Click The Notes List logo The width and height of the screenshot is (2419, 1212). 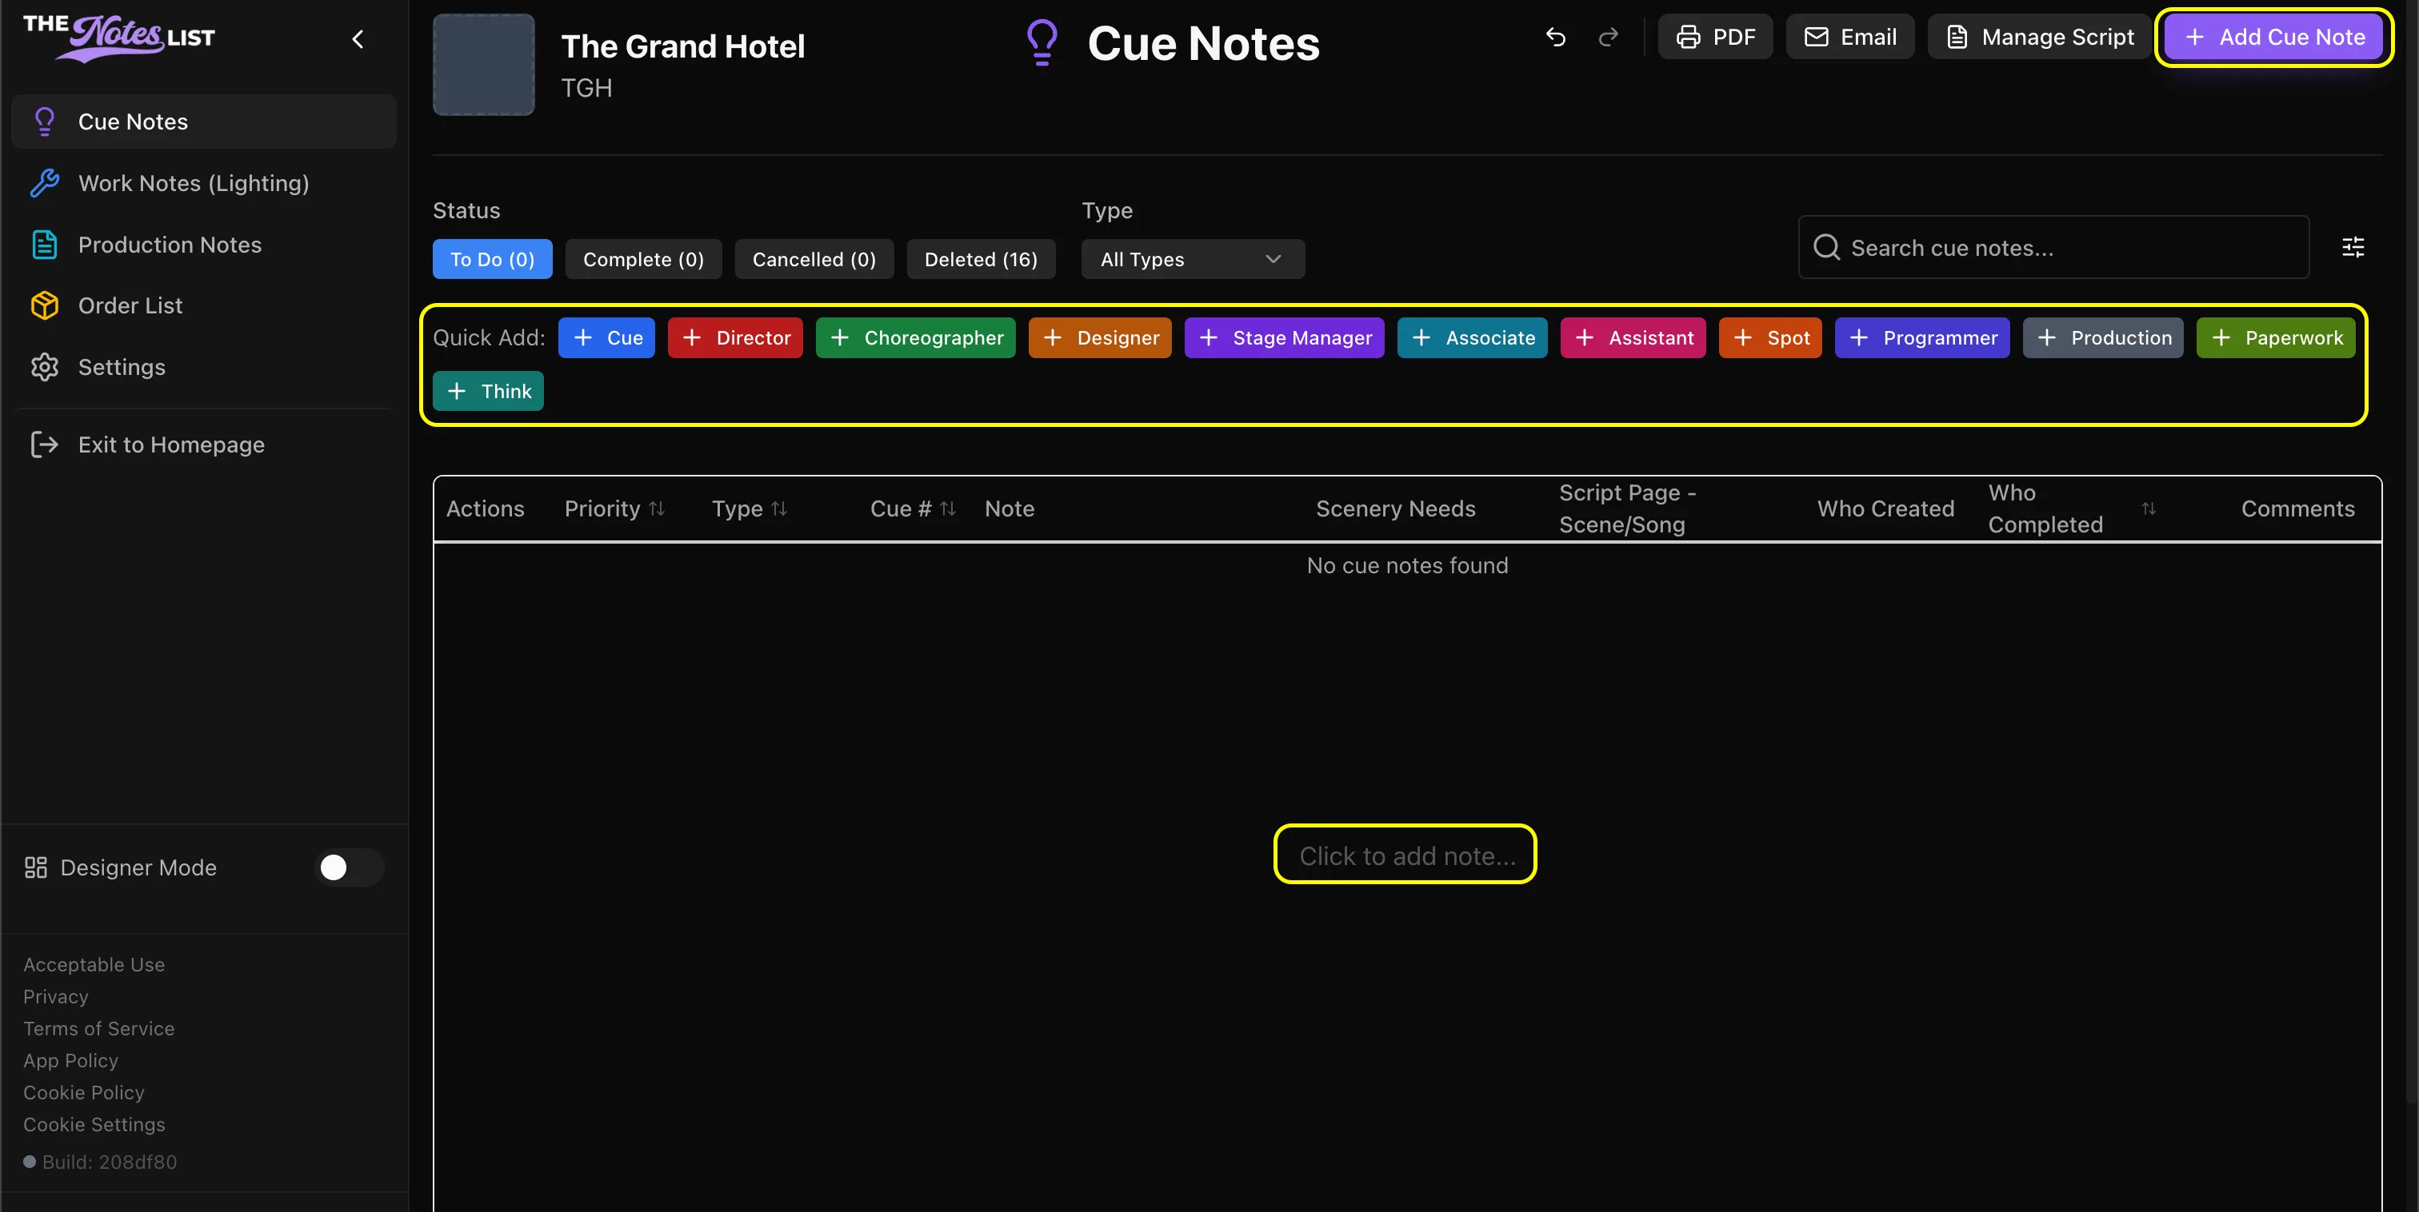(x=119, y=38)
